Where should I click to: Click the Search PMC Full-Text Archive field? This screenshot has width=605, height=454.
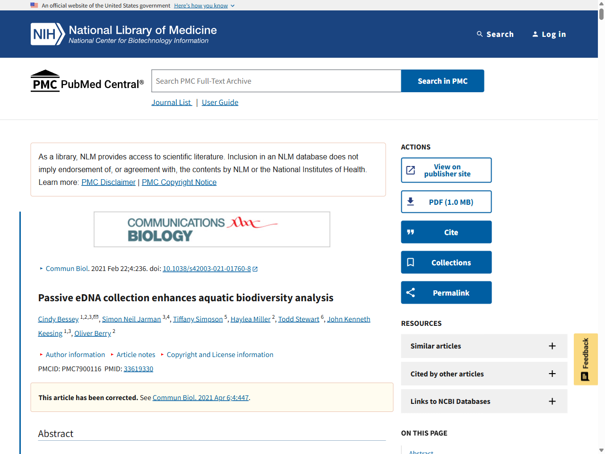click(x=276, y=81)
